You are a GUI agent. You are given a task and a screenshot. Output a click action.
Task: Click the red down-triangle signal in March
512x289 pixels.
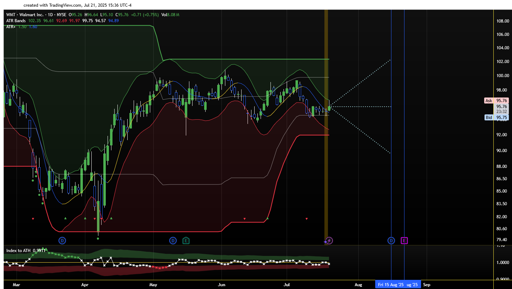[33, 219]
